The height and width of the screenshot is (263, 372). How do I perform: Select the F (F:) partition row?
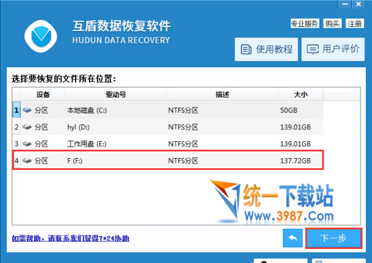[168, 161]
